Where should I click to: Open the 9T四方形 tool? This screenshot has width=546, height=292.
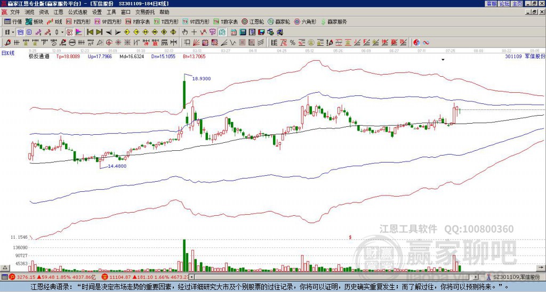coord(196,21)
